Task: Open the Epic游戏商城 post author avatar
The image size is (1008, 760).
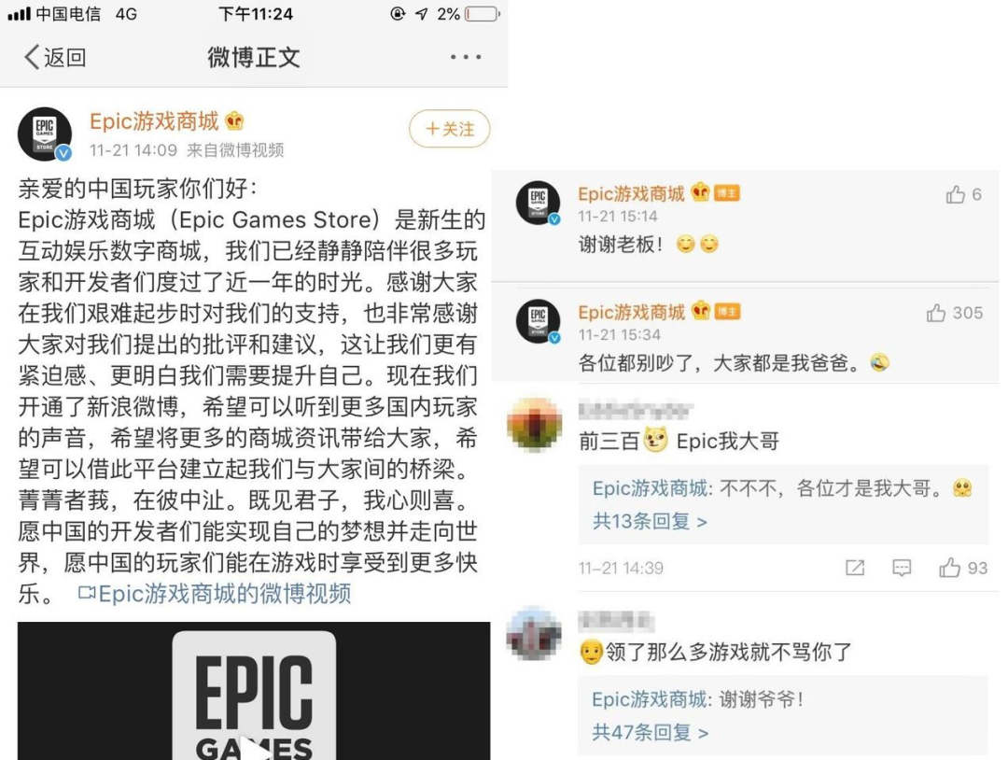Action: [45, 134]
